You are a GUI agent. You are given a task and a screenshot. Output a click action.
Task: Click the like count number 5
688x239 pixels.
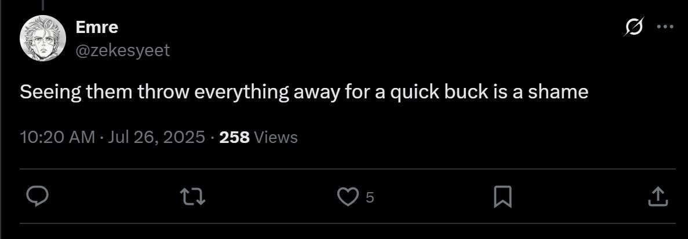coord(370,198)
